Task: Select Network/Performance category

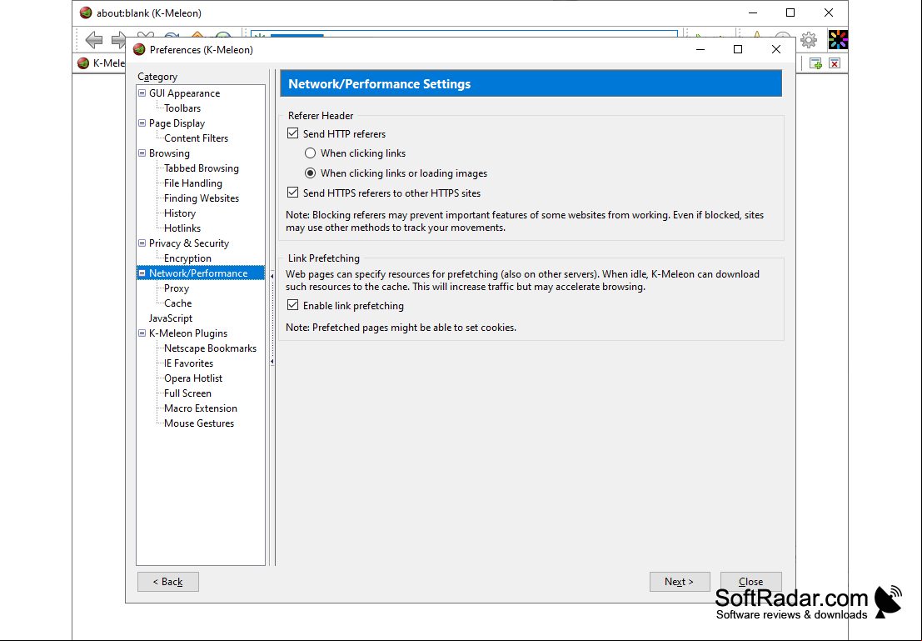Action: point(198,273)
